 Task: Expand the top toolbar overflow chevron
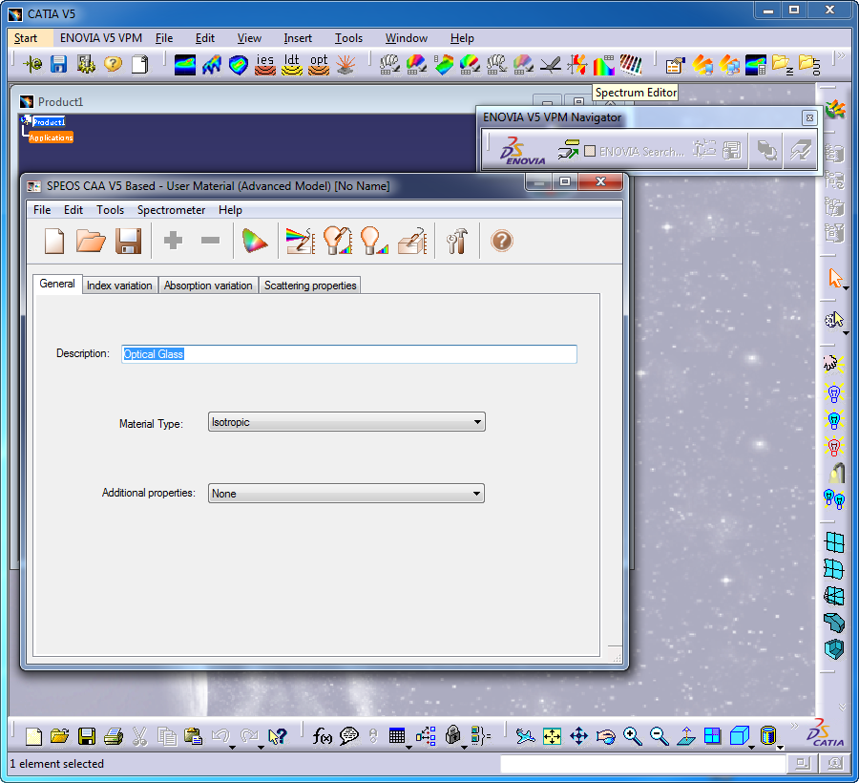(x=840, y=55)
